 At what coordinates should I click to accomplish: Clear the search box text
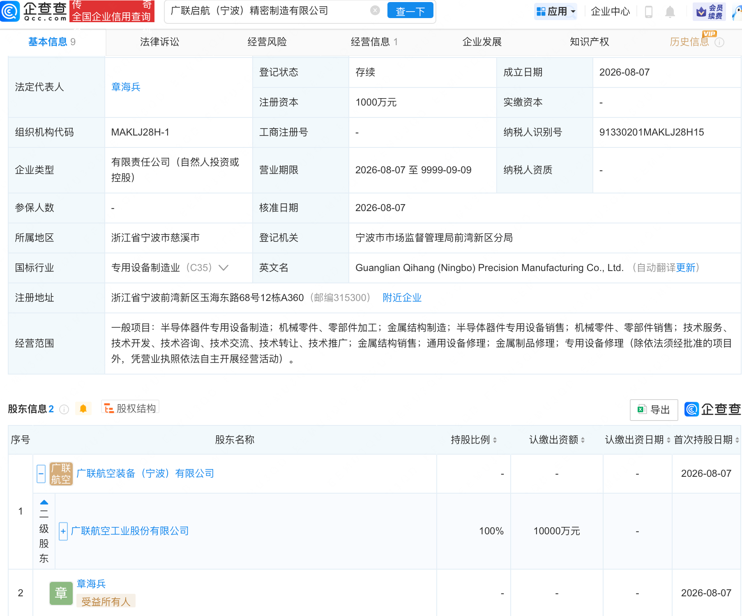(375, 11)
